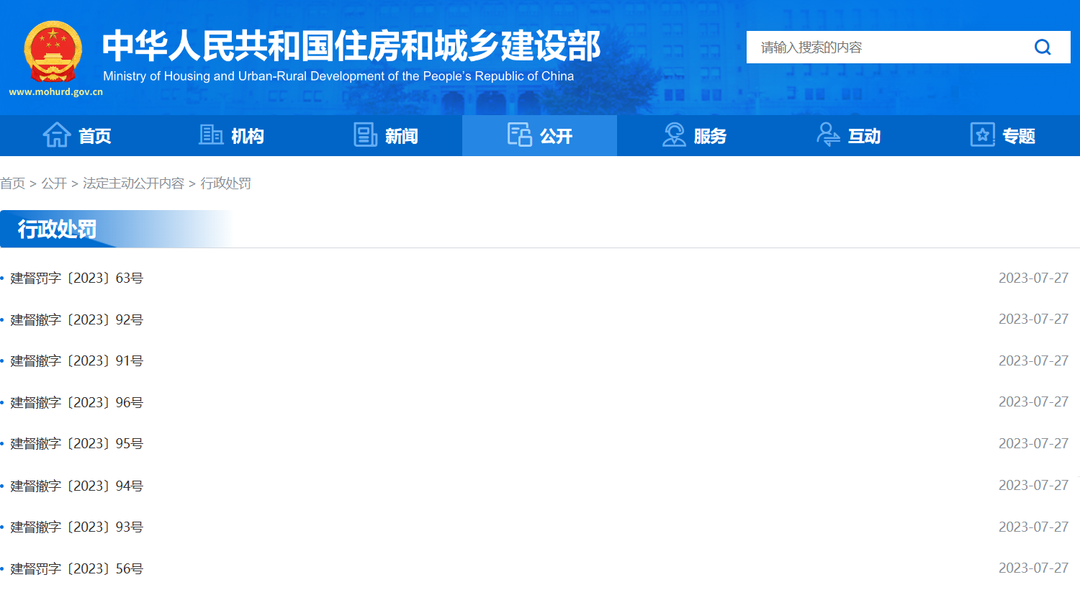Click the 行政处罚 section heading

coord(57,229)
